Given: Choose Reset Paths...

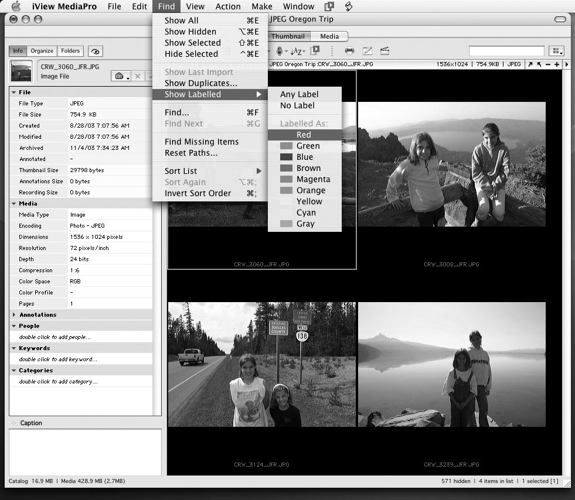Looking at the screenshot, I should [210, 153].
